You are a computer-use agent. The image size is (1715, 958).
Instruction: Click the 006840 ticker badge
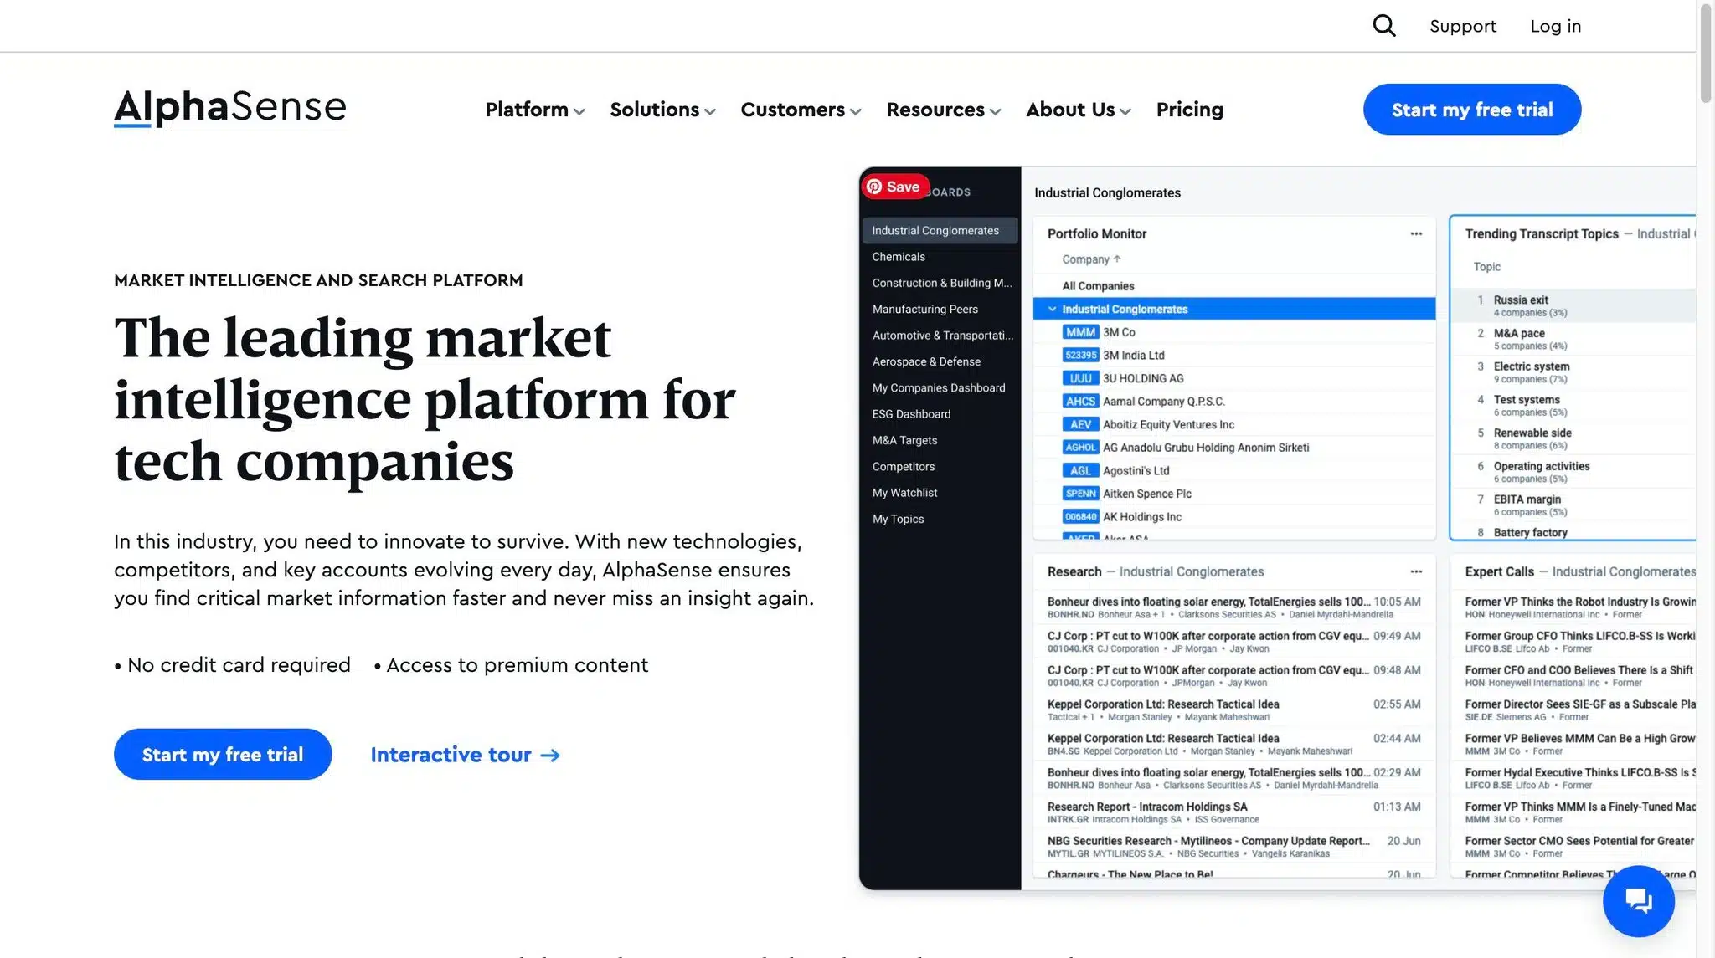[1080, 517]
